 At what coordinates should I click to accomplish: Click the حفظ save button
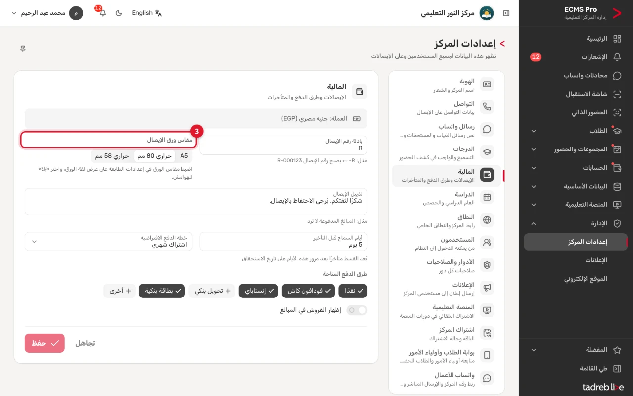[45, 343]
